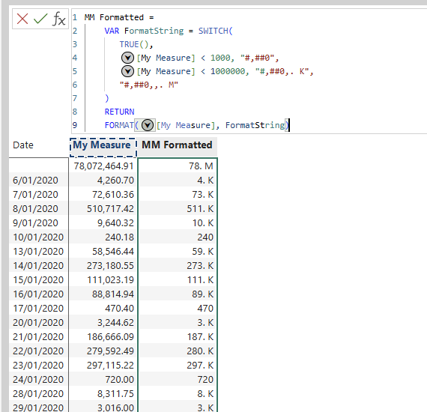Select date 23/01/2020
This screenshot has height=412, width=427.
coord(38,365)
